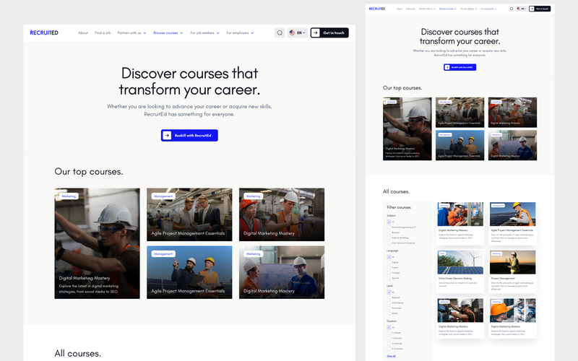Open Find a job in the large left page header
The height and width of the screenshot is (361, 578).
(x=103, y=32)
